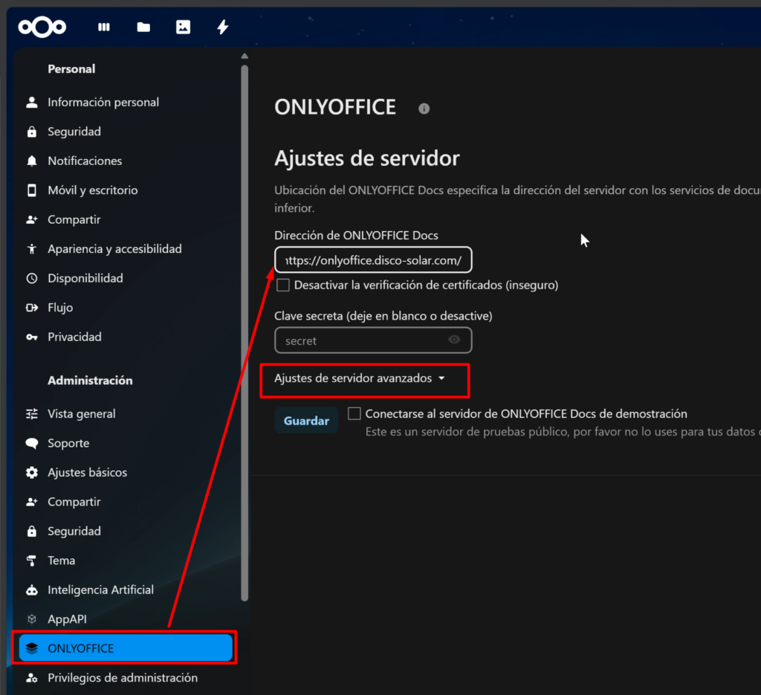761x695 pixels.
Task: Open personal Seguridad settings
Action: [74, 132]
